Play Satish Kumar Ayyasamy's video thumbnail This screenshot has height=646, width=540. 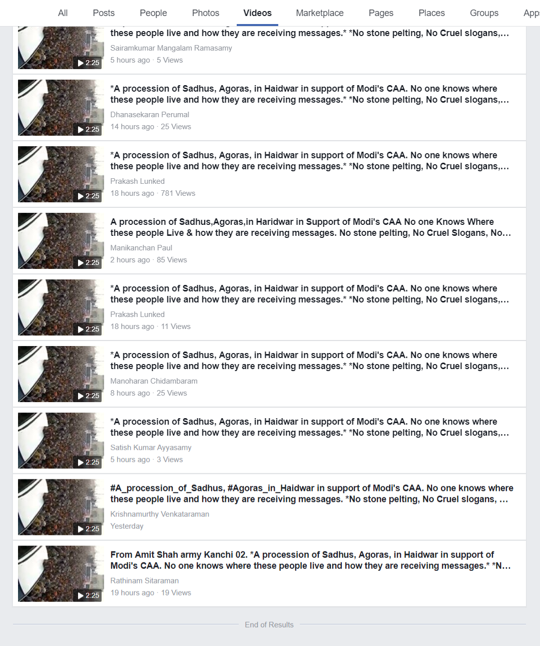coord(60,441)
